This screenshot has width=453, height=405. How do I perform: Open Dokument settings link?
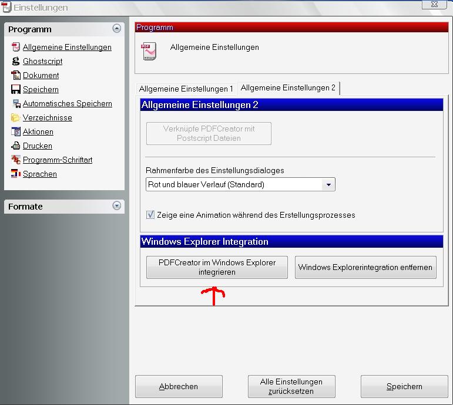[x=41, y=75]
